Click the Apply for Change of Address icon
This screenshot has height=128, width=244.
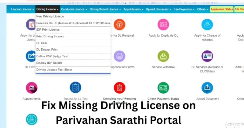[207, 25]
